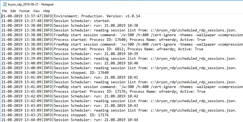243x122 pixels.
Task: Open the Edit menu
Action: [x=13, y=11]
